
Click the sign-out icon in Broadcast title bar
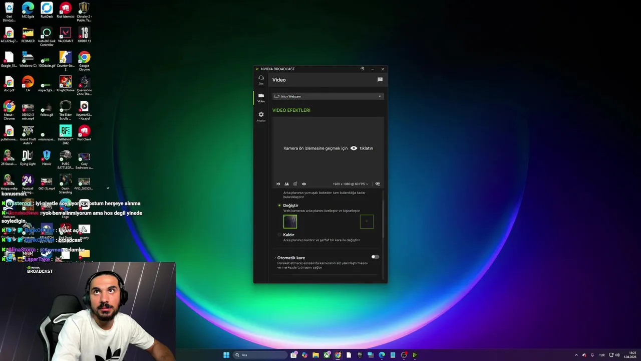[x=362, y=69]
